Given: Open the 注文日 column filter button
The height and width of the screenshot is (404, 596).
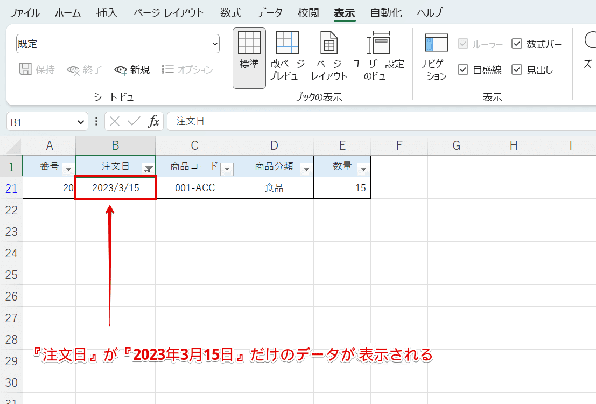Looking at the screenshot, I should (148, 169).
